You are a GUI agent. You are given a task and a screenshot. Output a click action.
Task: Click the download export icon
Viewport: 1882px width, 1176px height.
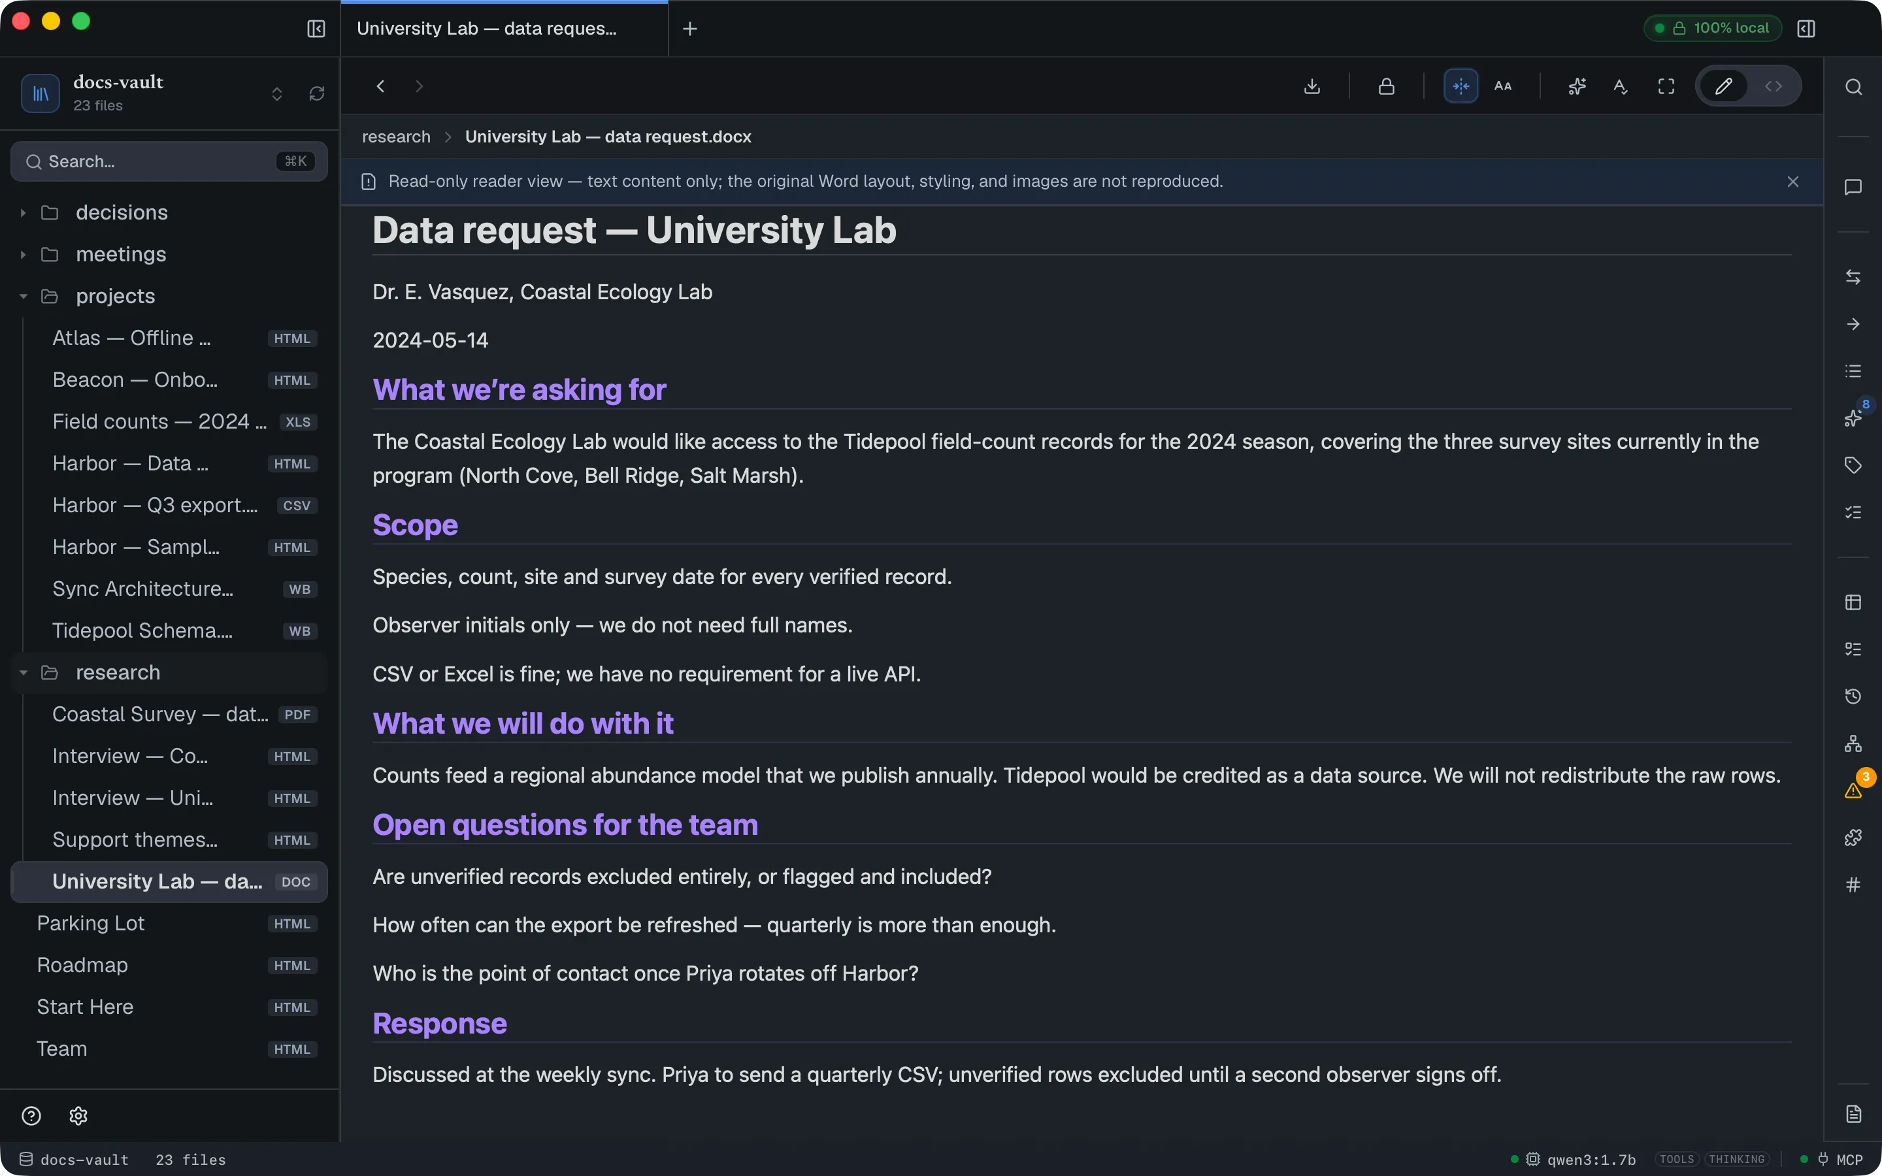pyautogui.click(x=1312, y=86)
